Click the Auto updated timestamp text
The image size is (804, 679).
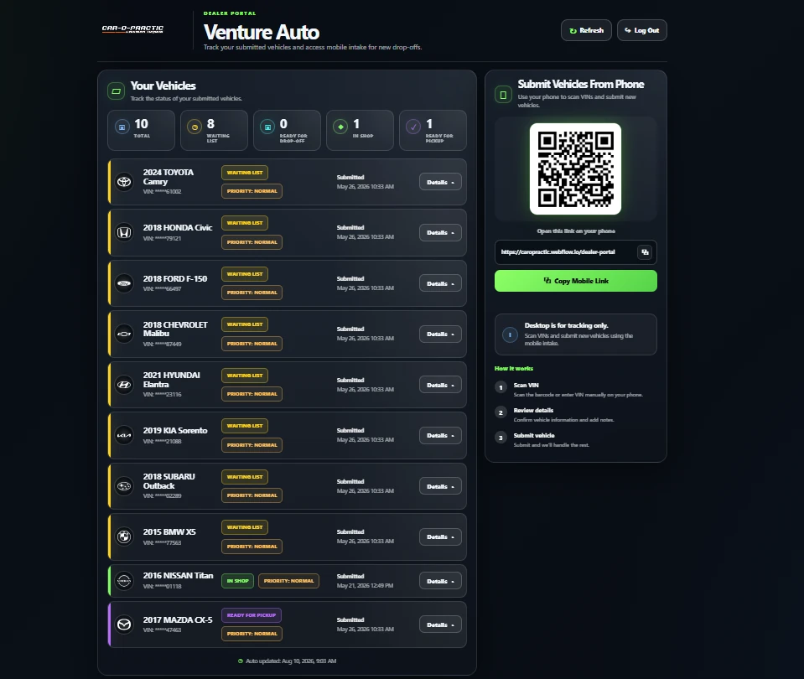[x=291, y=661]
